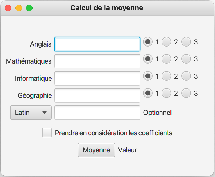The image size is (215, 177).
Task: Select coefficient 1 for Géographie
Action: pyautogui.click(x=148, y=93)
